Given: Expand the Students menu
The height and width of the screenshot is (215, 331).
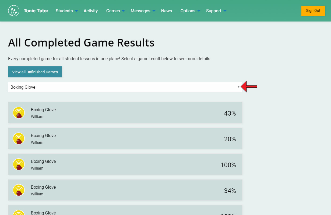Looking at the screenshot, I should pos(67,11).
